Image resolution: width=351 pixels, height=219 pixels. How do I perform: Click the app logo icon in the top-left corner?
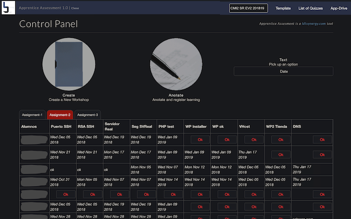tap(7, 8)
